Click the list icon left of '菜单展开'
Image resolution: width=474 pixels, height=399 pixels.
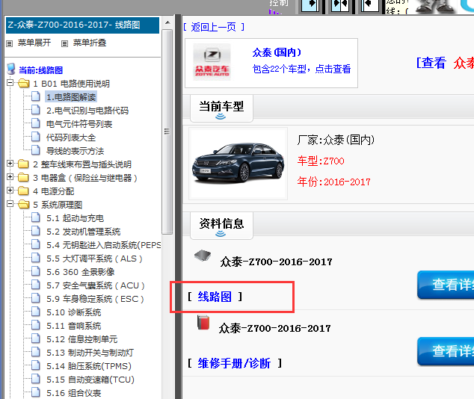tap(10, 43)
